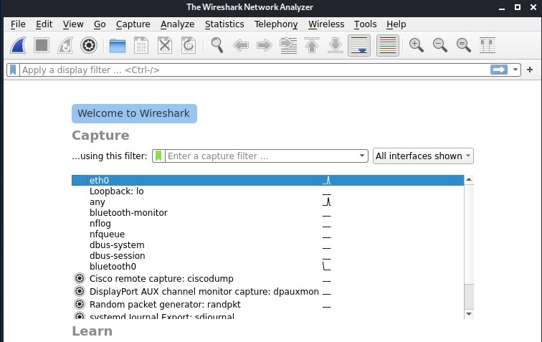
Task: Toggle auto-scroll during live capture
Action: (x=359, y=45)
